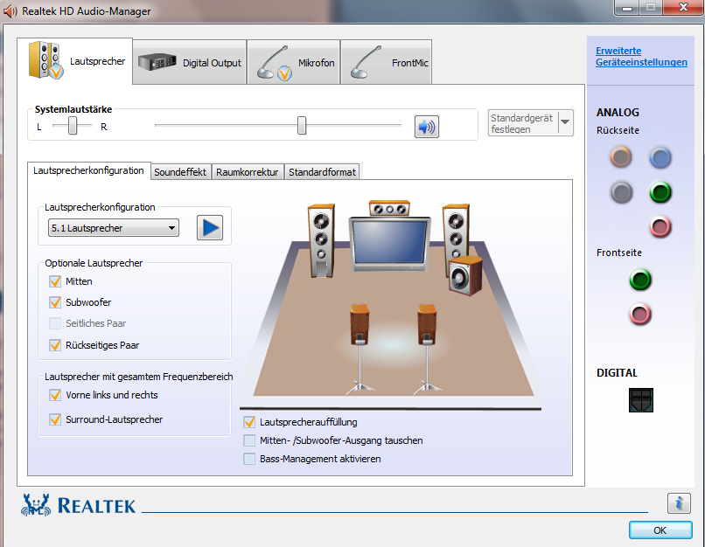Click the pink rear analog jack
This screenshot has width=705, height=547.
coord(660,227)
